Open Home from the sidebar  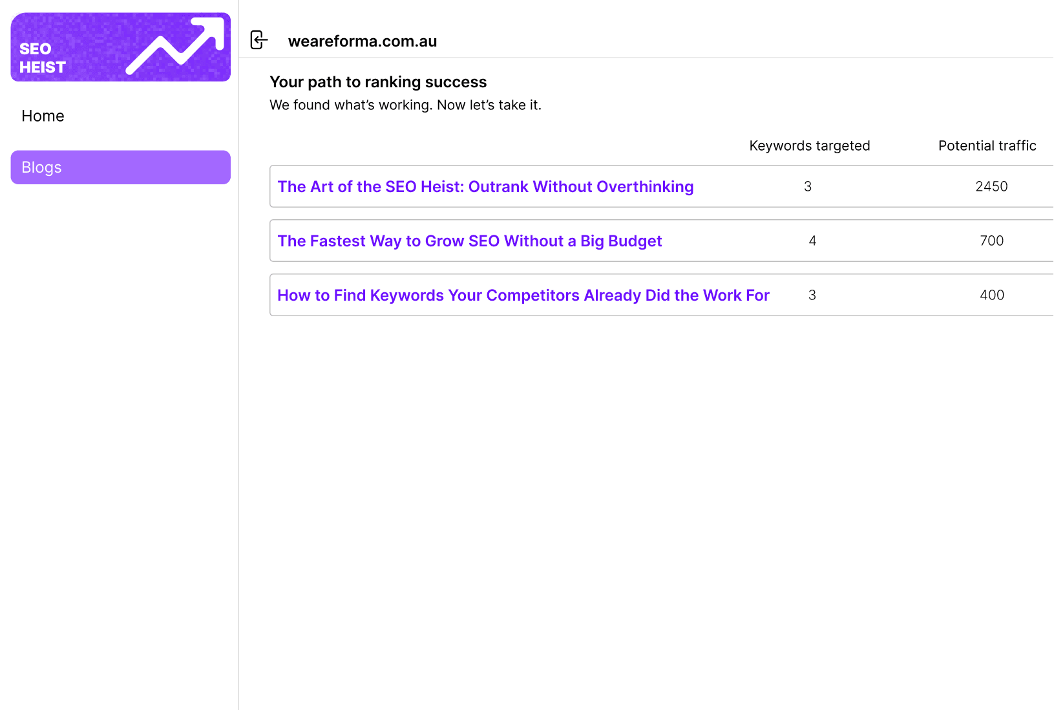point(43,116)
